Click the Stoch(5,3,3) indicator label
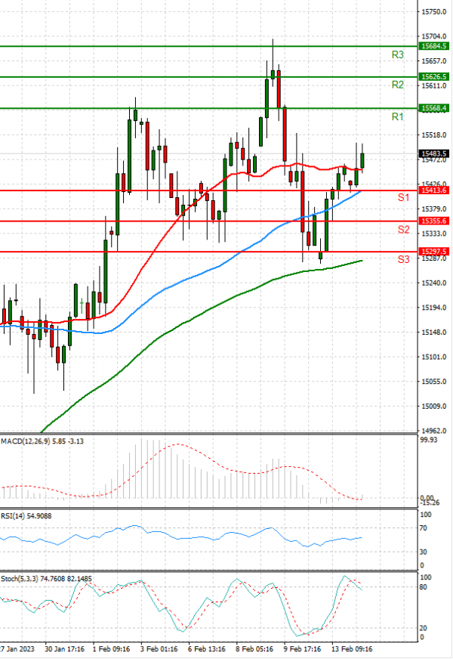This screenshot has width=453, height=659. (x=46, y=579)
